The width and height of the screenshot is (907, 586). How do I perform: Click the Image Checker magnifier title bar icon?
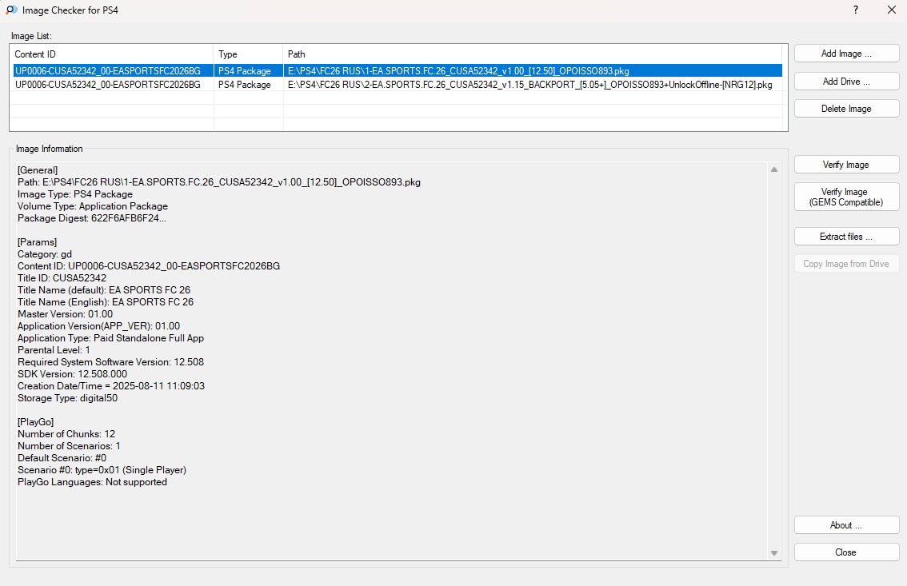(x=11, y=10)
